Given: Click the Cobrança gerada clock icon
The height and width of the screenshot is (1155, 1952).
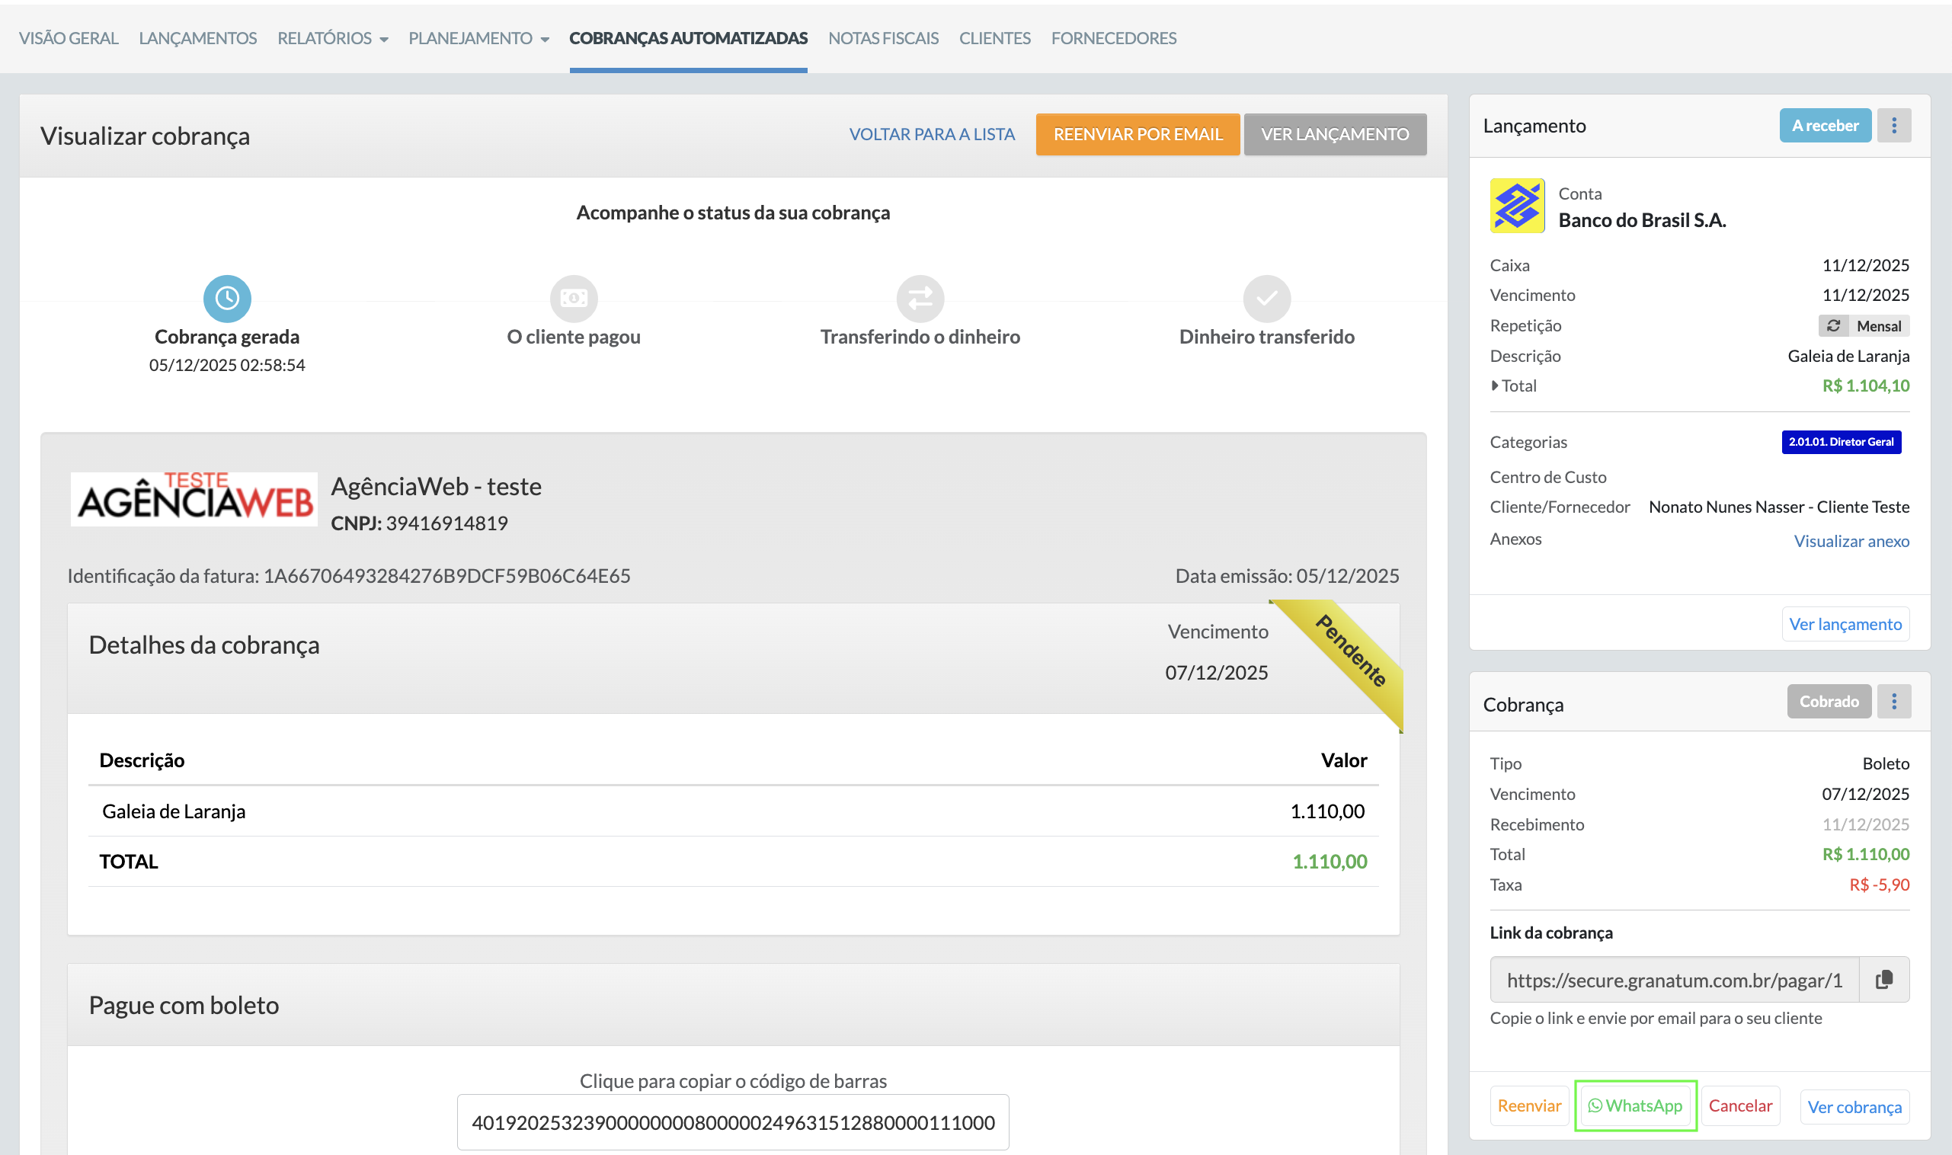Looking at the screenshot, I should (226, 298).
